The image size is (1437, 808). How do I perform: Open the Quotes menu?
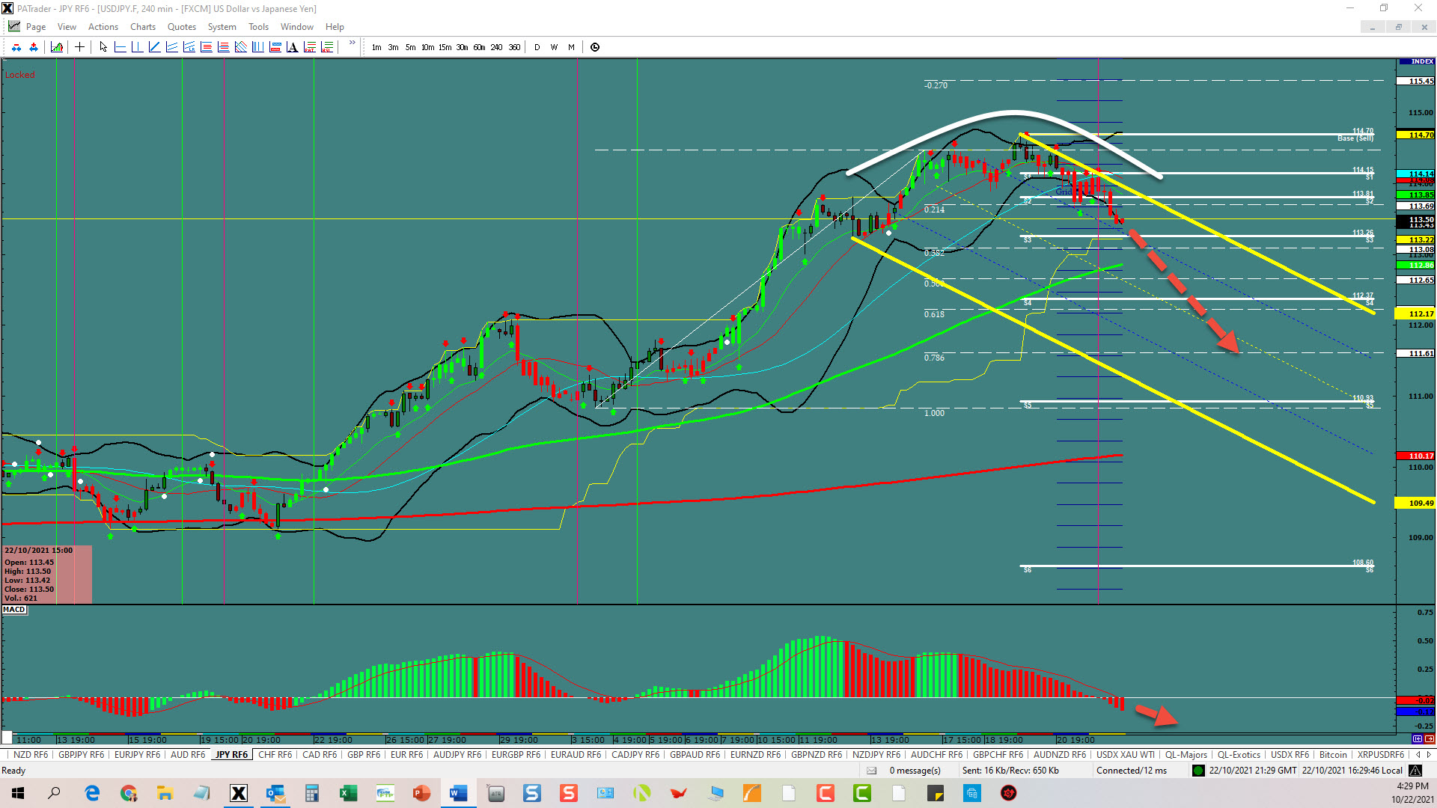pyautogui.click(x=181, y=27)
